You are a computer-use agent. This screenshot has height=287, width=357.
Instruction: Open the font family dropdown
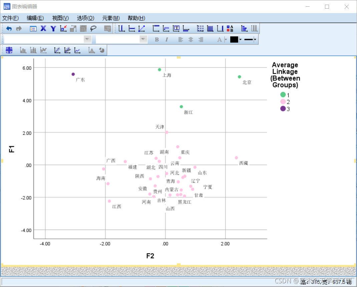[87, 39]
